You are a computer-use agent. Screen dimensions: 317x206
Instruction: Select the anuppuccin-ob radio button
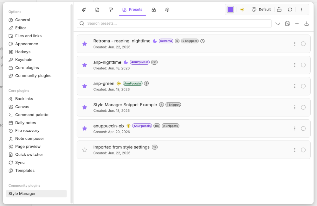click(x=303, y=128)
